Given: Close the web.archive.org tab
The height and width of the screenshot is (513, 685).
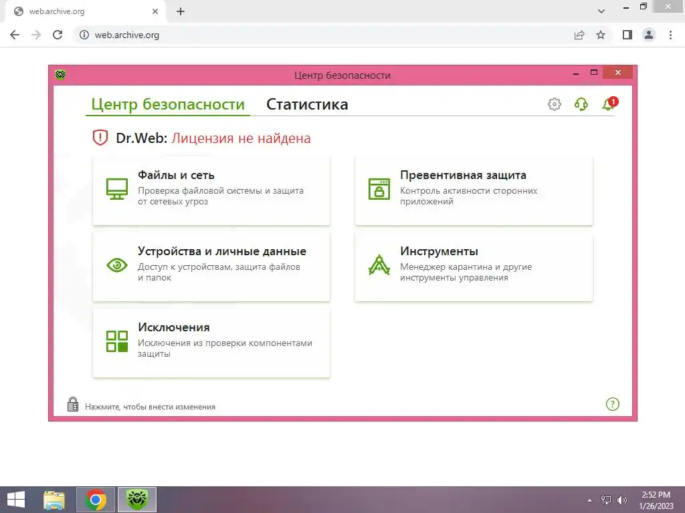Looking at the screenshot, I should (x=155, y=12).
